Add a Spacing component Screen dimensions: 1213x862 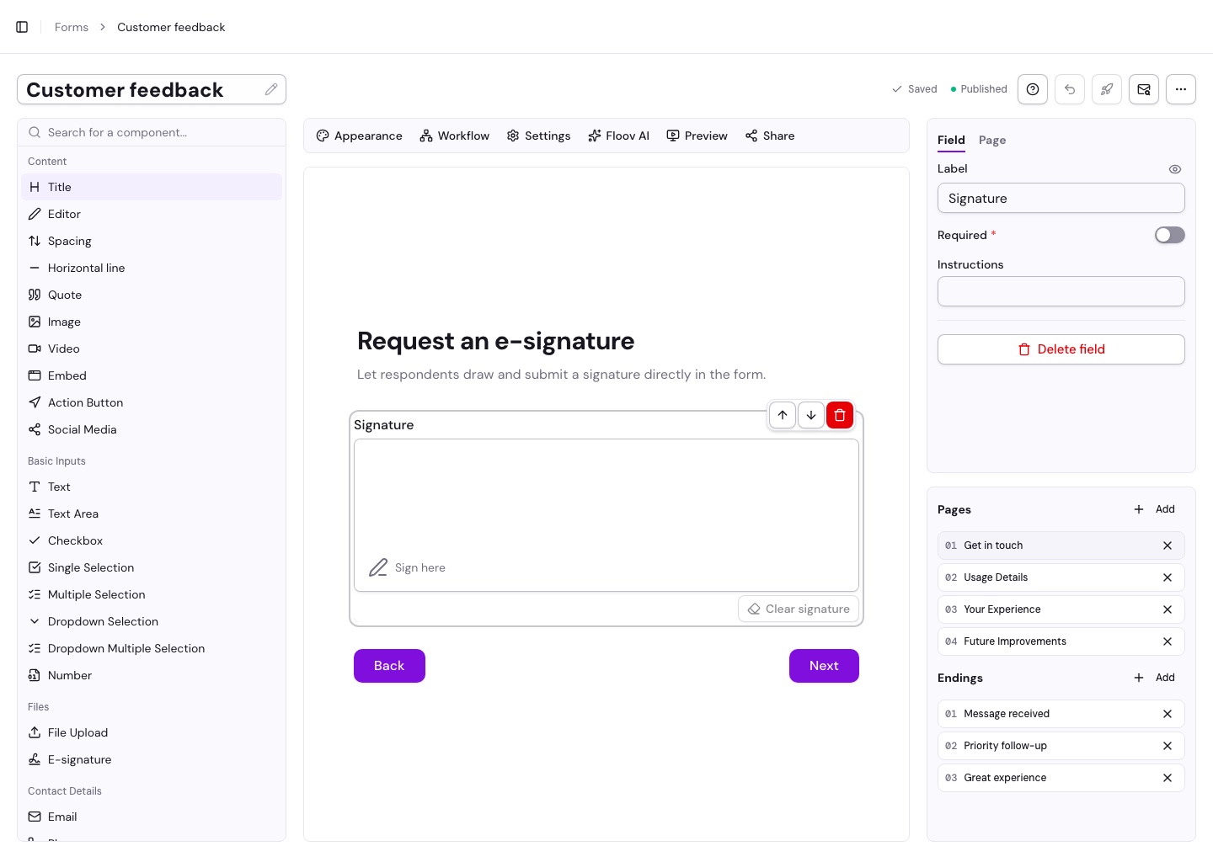[152, 241]
